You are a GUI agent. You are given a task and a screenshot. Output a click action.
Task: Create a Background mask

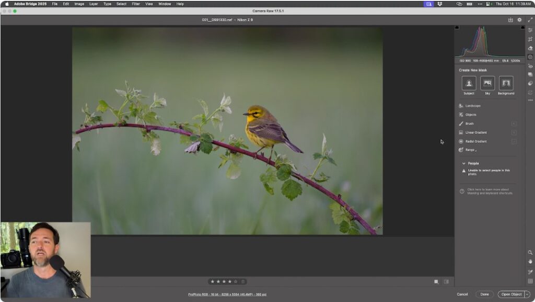(x=506, y=84)
